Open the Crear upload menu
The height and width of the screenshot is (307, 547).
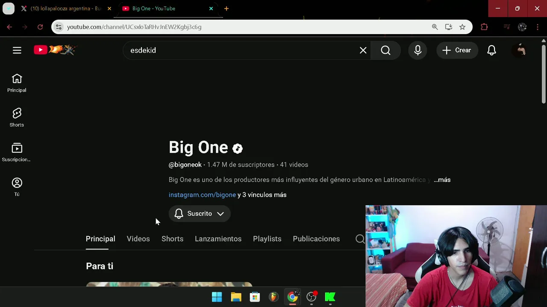click(456, 50)
